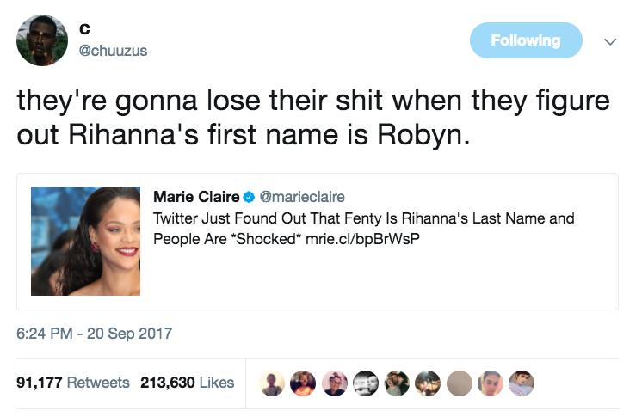The height and width of the screenshot is (417, 642).
Task: Open the tweet options chevron dropdown
Action: [610, 41]
